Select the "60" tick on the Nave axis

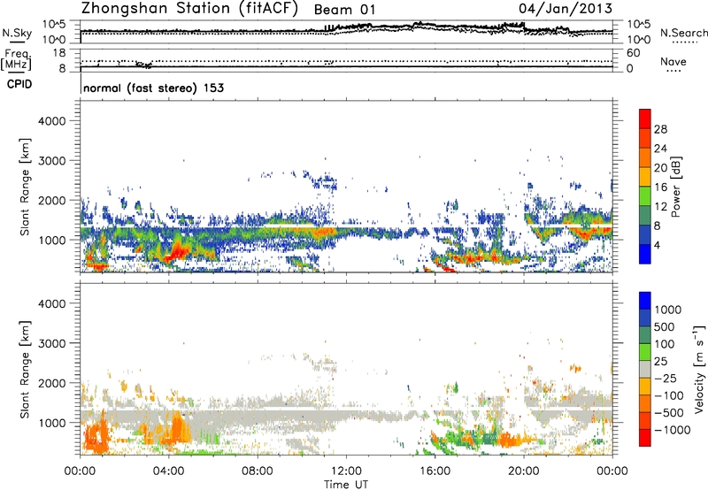[x=633, y=53]
